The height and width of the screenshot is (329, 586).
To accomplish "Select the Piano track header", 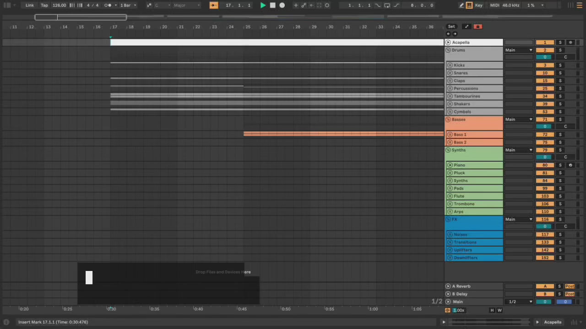I will 476,165.
